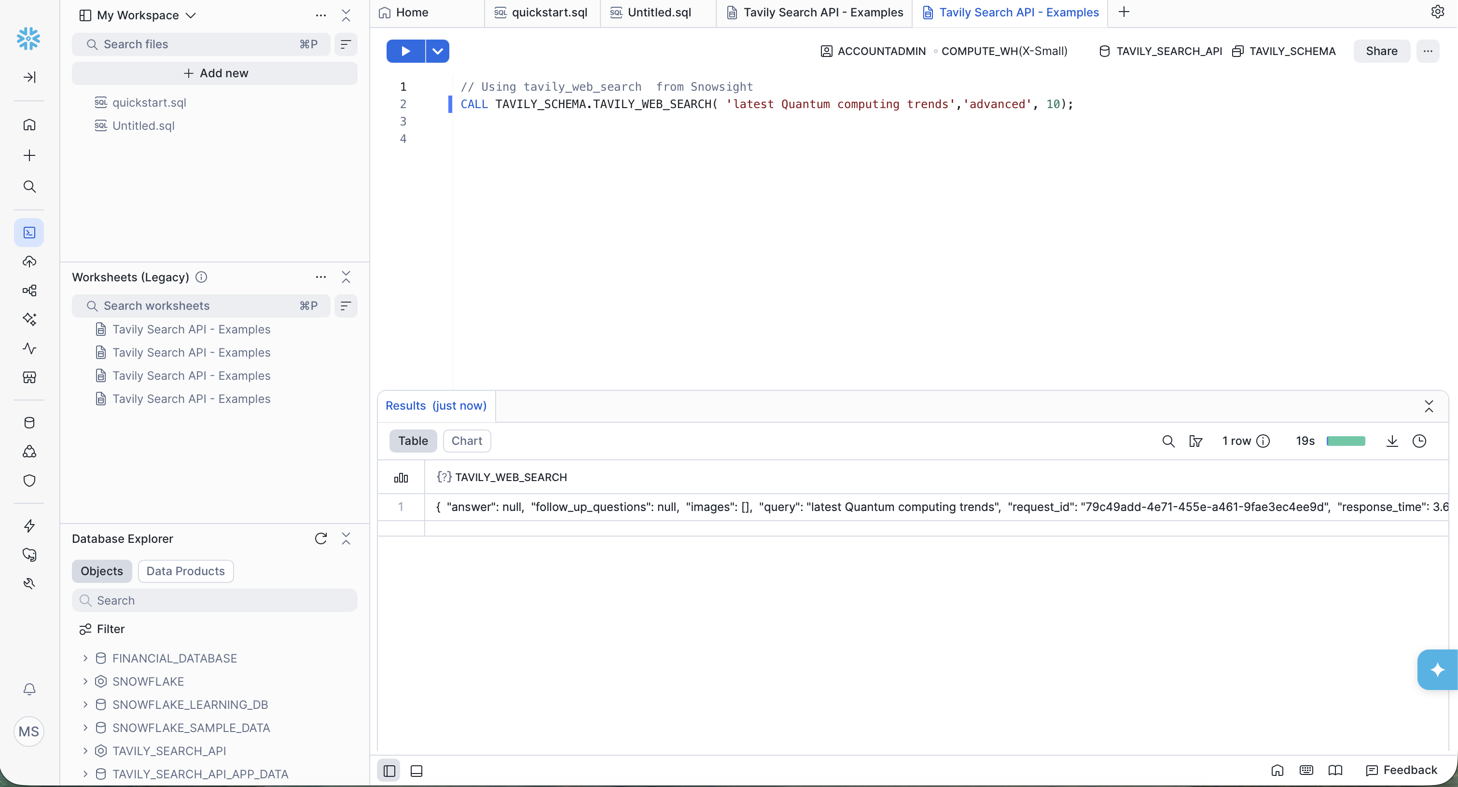Click the search results magnifier icon
Viewport: 1458px width, 787px height.
click(x=1168, y=442)
